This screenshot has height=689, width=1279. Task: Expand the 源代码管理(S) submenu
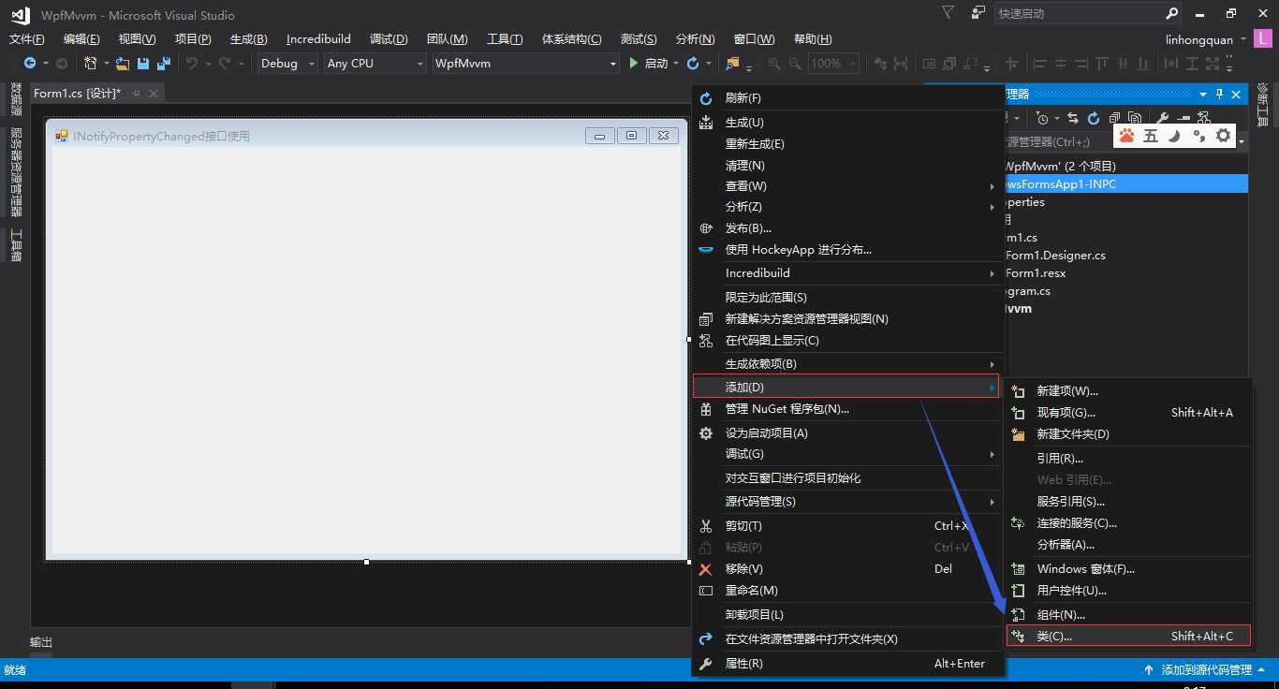846,501
